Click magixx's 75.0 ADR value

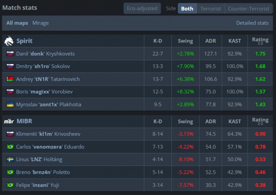[210, 91]
